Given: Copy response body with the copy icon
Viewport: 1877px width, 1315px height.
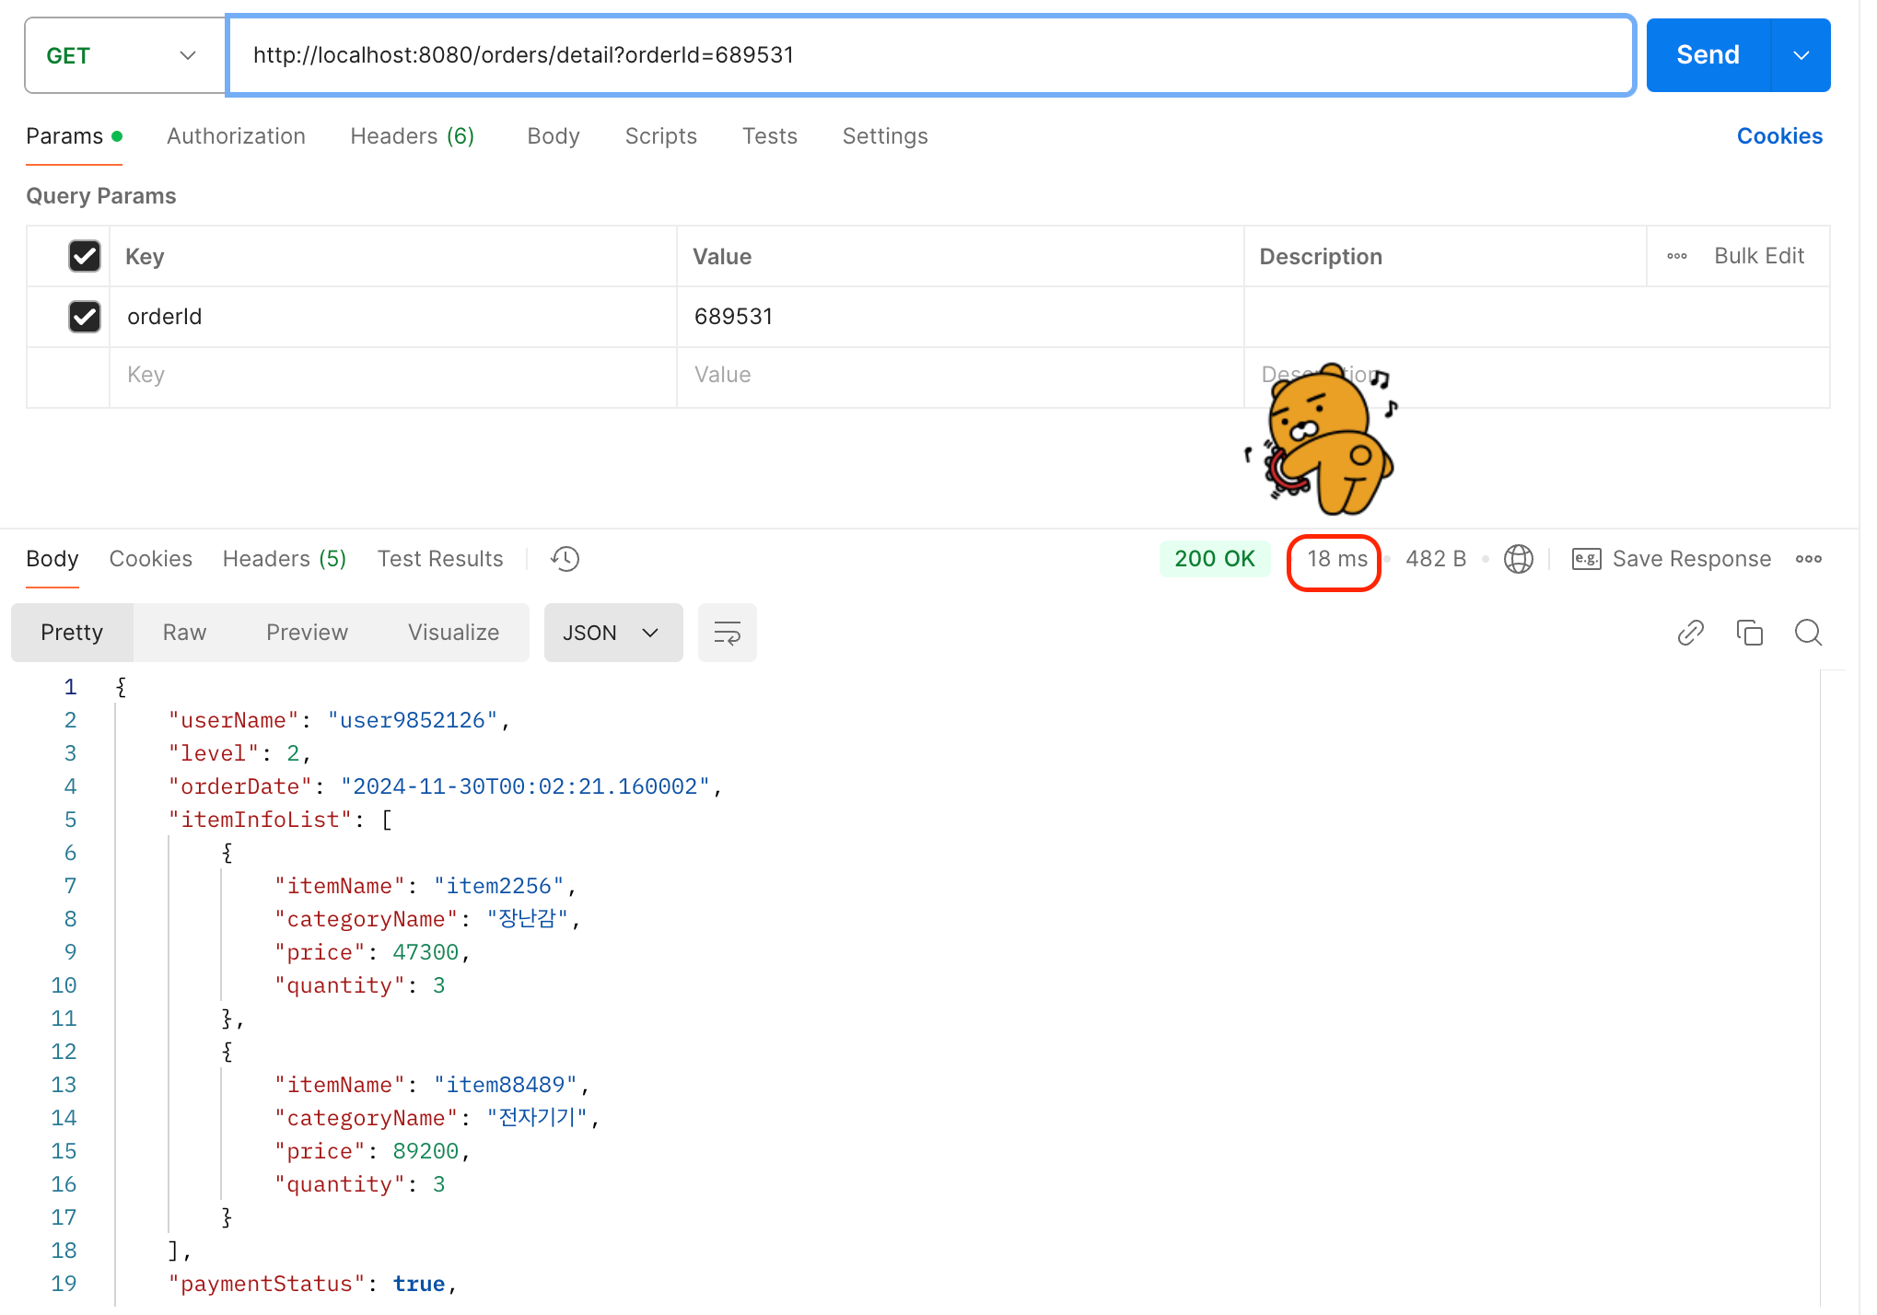Looking at the screenshot, I should [1749, 633].
